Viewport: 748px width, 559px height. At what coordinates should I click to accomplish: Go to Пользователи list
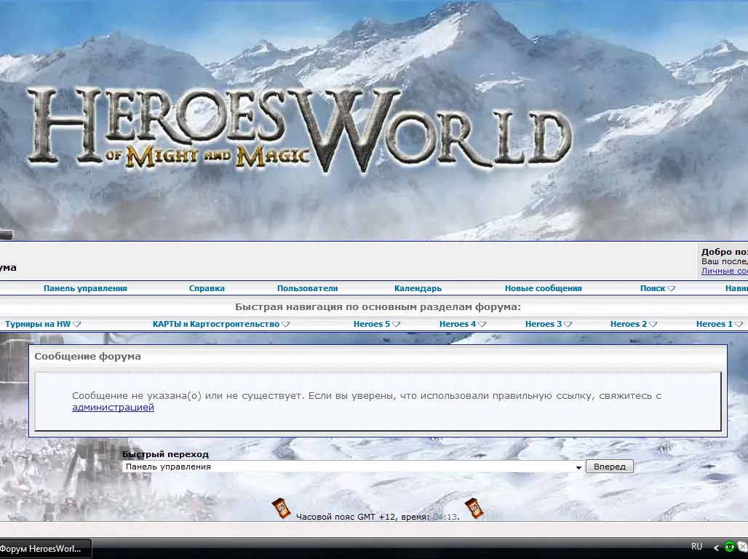(x=307, y=288)
